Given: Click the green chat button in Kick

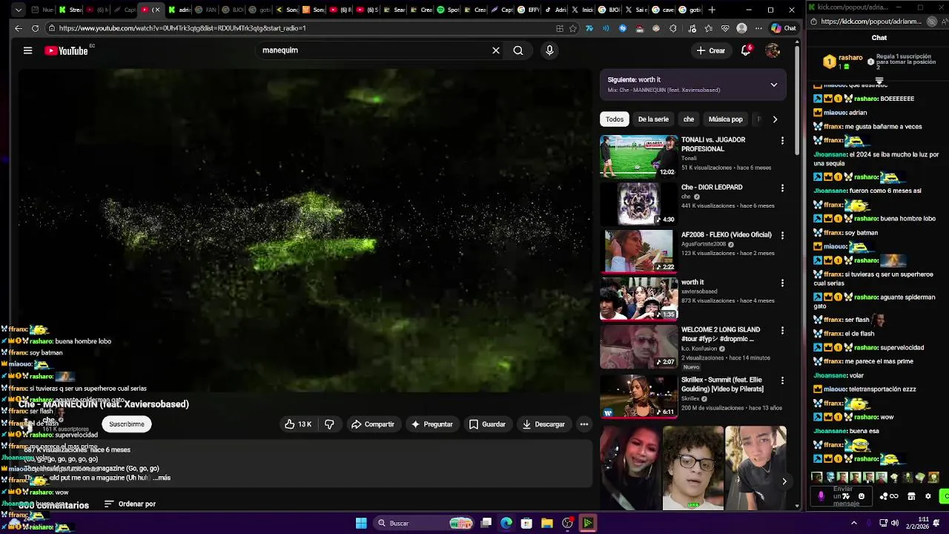Looking at the screenshot, I should pyautogui.click(x=945, y=496).
